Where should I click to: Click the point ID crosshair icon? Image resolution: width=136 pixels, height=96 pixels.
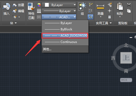tap(109, 11)
